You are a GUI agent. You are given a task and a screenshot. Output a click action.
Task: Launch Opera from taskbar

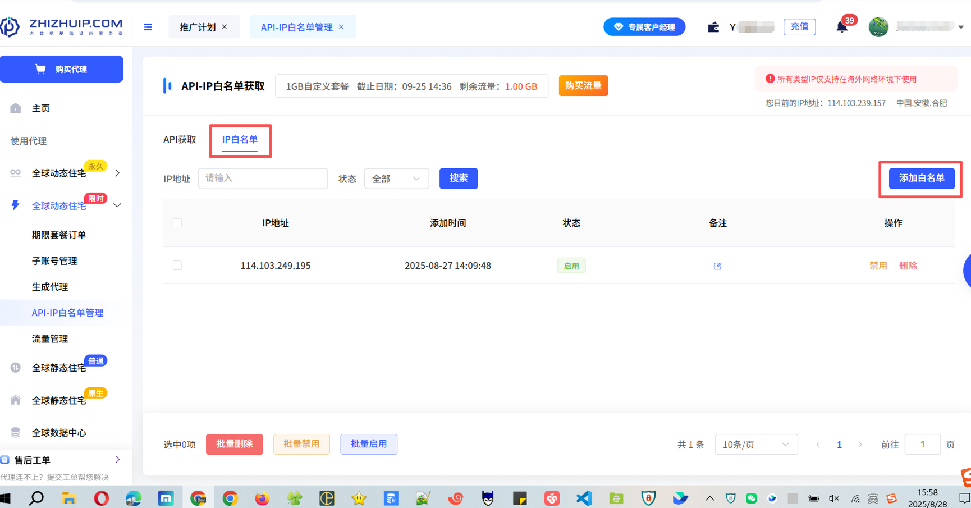(102, 498)
